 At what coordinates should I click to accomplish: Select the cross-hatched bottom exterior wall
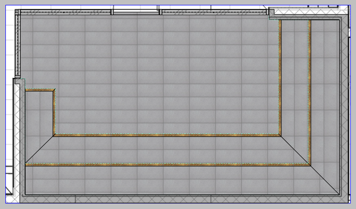184,200
